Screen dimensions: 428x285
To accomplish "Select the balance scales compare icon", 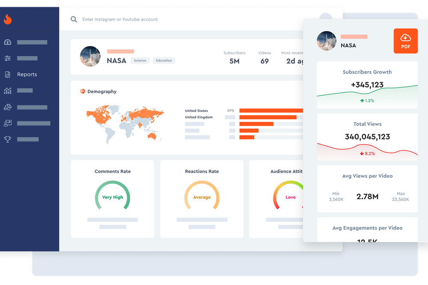I will coord(8,107).
